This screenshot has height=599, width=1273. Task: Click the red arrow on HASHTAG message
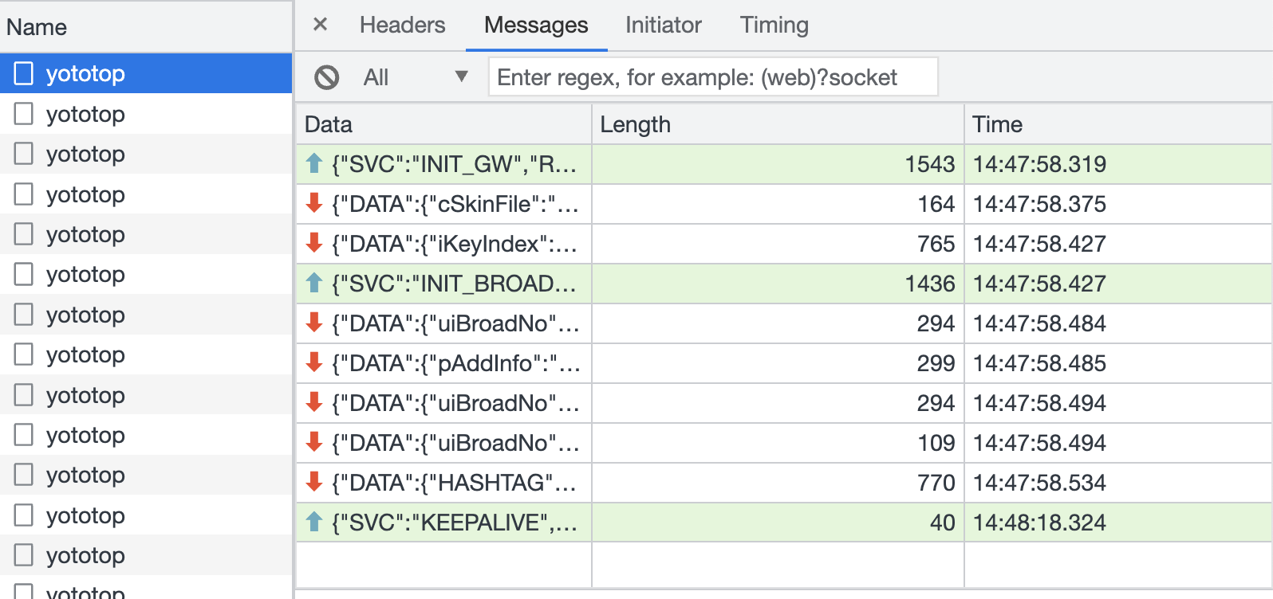314,483
